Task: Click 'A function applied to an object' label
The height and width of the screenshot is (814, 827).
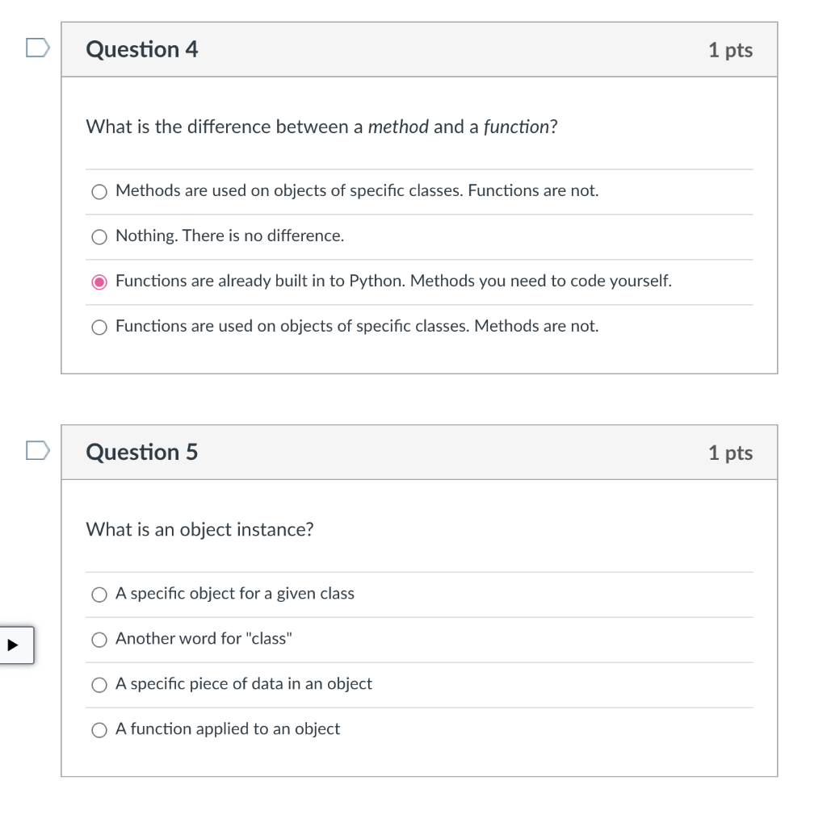Action: 228,728
